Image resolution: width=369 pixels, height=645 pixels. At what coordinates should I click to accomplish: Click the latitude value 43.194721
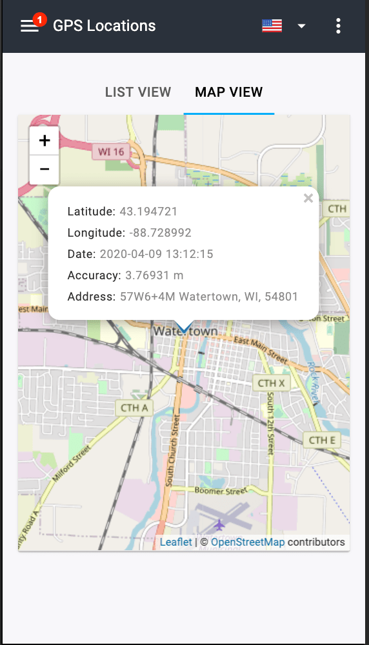[148, 212]
